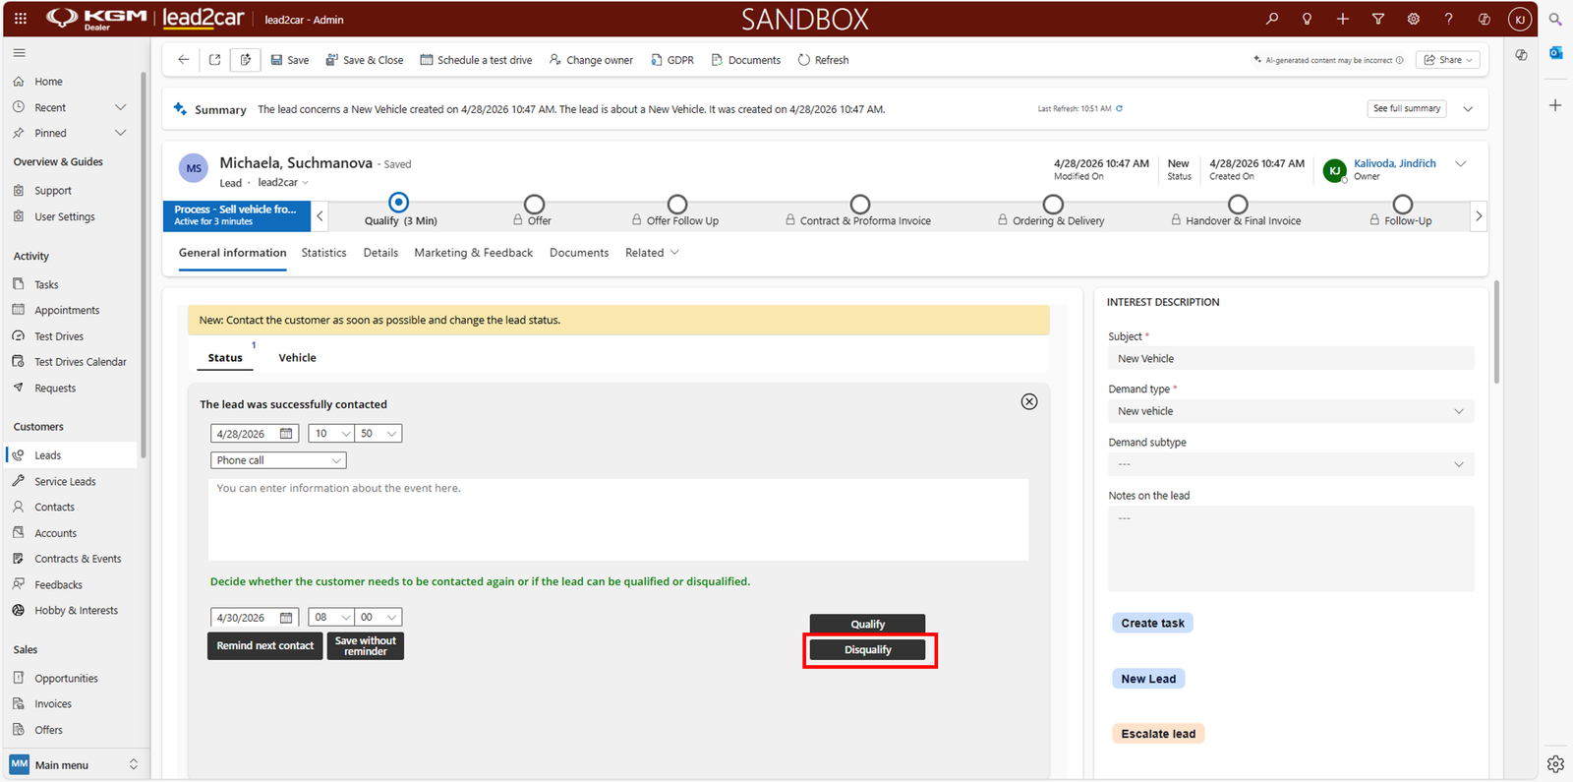Image resolution: width=1573 pixels, height=782 pixels.
Task: Switch to the Statistics tab
Action: (323, 253)
